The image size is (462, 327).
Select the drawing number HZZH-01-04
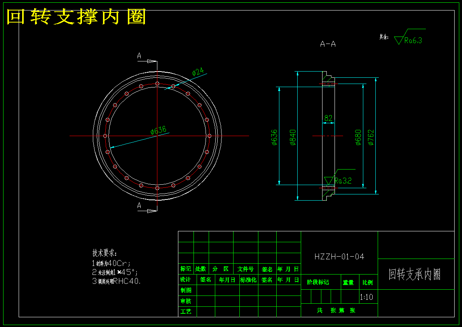click(339, 257)
